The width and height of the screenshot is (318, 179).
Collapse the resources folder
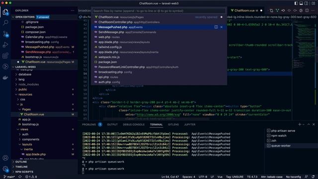point(44,94)
